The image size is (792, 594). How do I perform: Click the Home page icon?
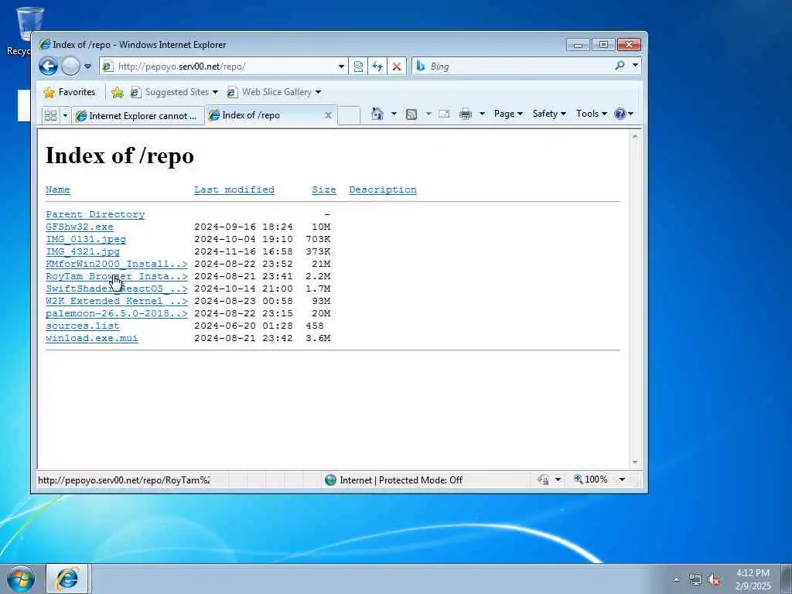[377, 114]
